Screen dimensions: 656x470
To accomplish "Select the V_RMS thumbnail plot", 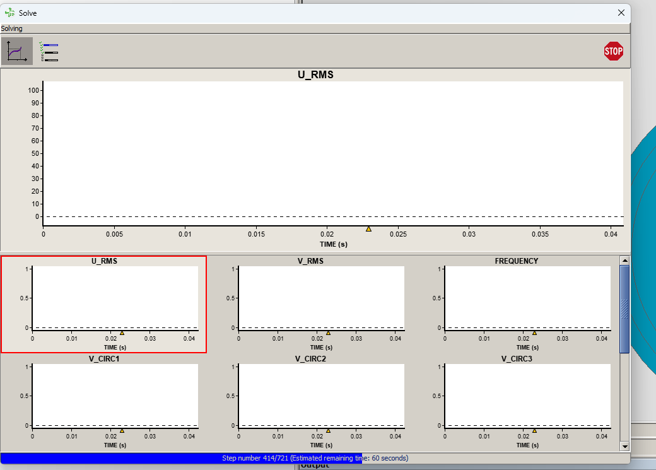I will pyautogui.click(x=310, y=304).
